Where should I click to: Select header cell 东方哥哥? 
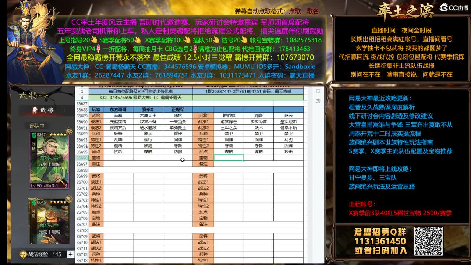pyautogui.click(x=118, y=110)
